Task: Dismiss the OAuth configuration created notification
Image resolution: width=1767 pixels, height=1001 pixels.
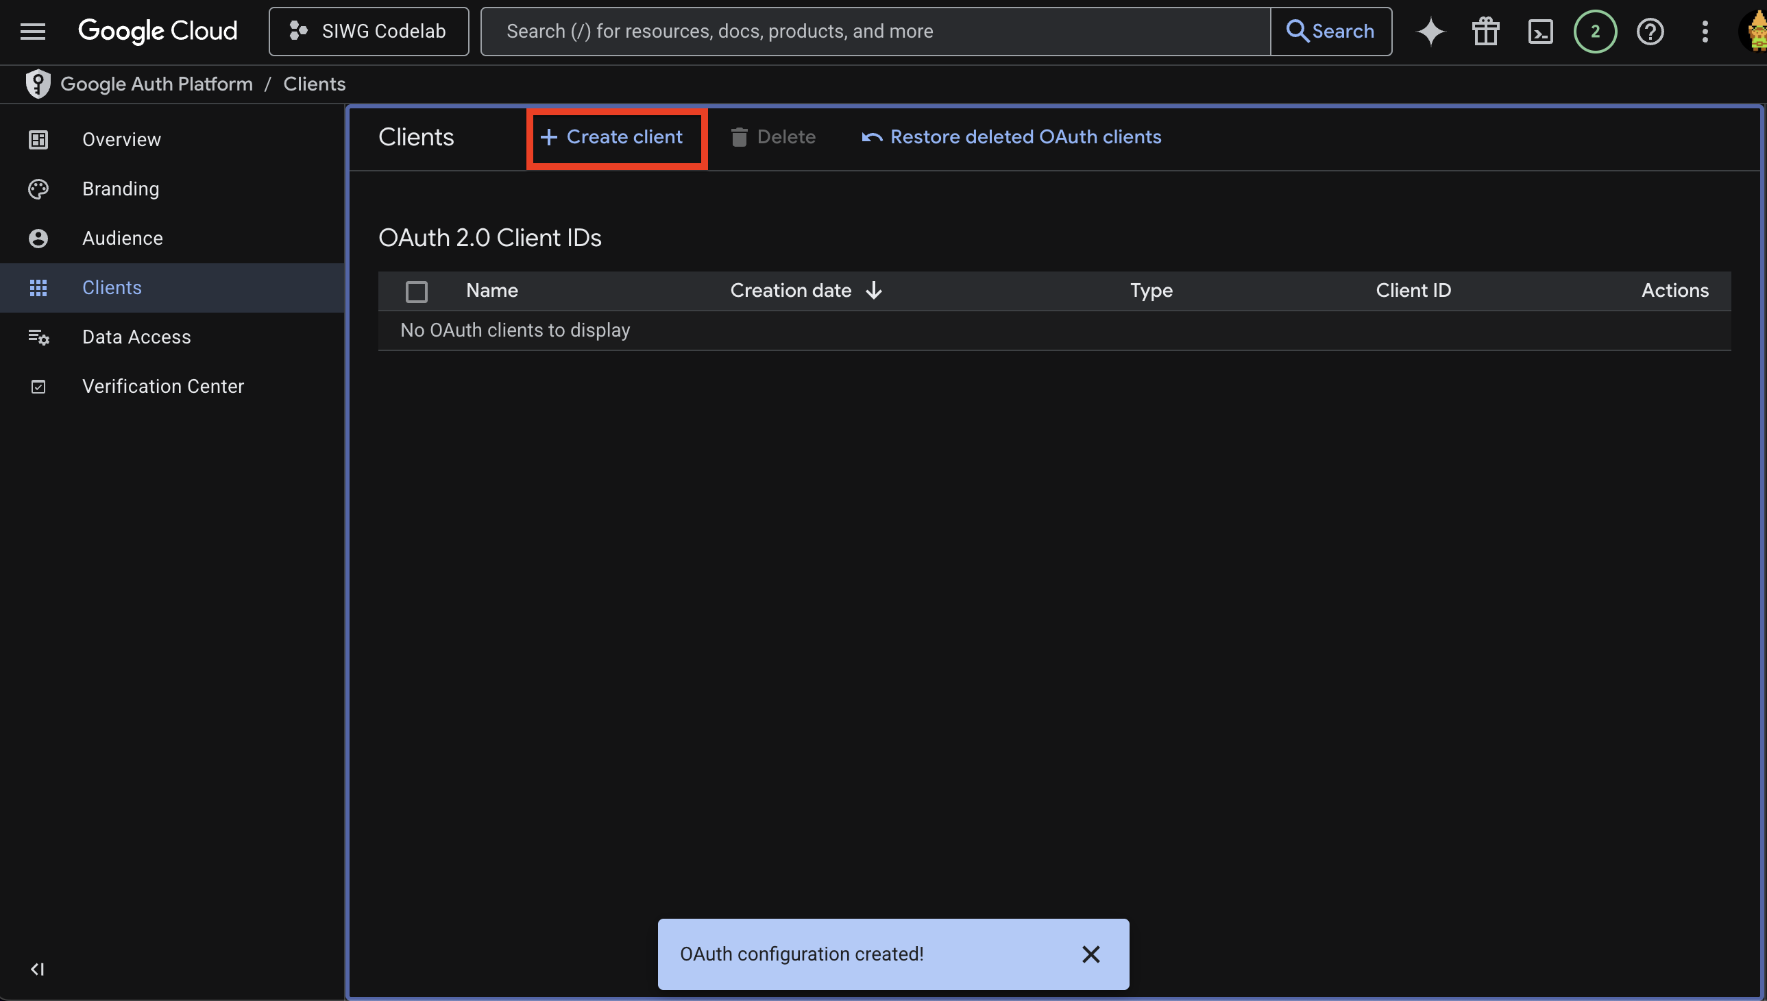Action: pyautogui.click(x=1090, y=954)
